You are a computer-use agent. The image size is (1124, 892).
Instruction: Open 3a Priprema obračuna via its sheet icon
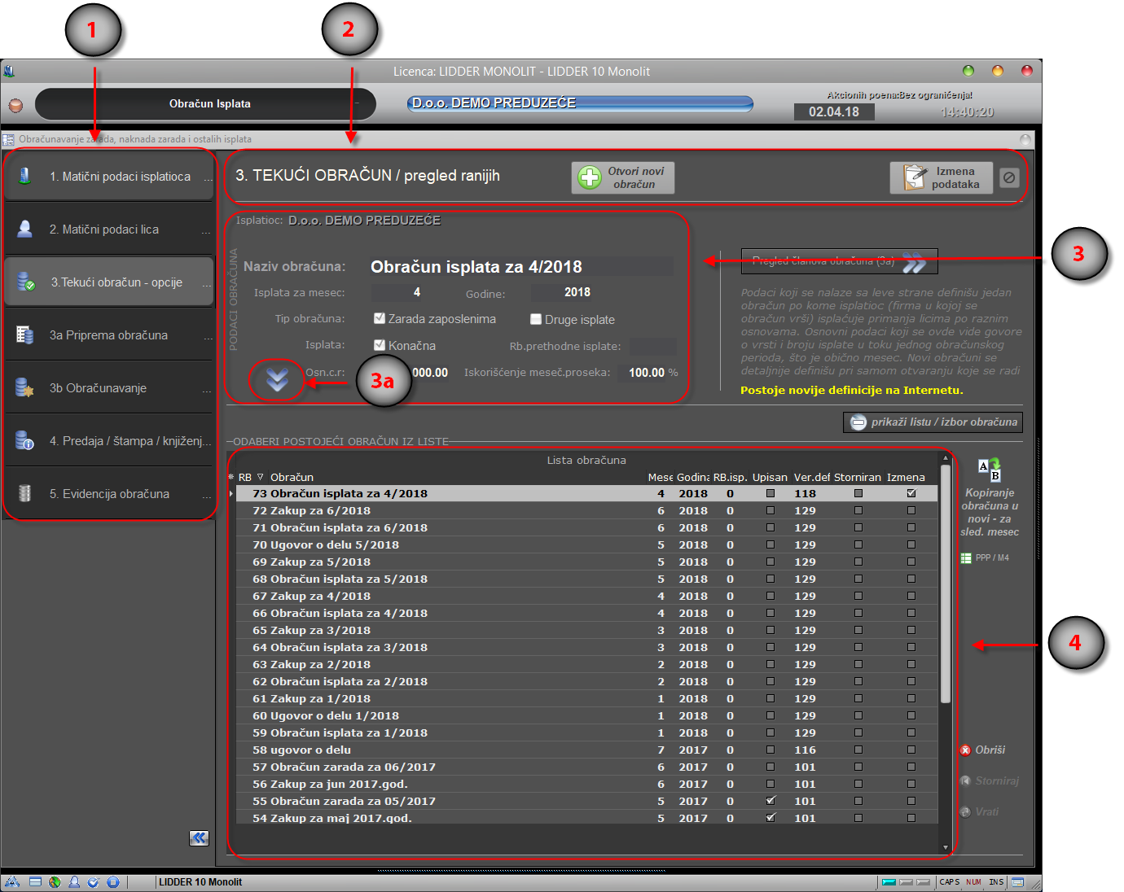tap(24, 334)
